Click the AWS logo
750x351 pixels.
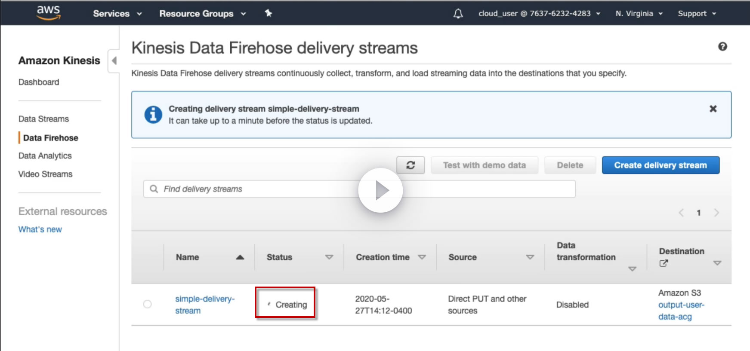[48, 13]
